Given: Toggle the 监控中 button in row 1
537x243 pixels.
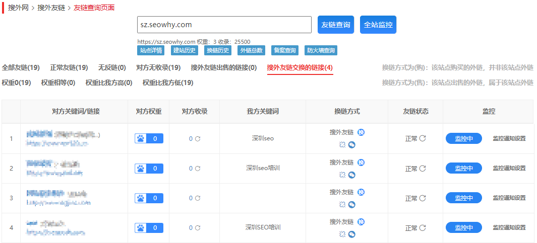Looking at the screenshot, I should point(463,138).
